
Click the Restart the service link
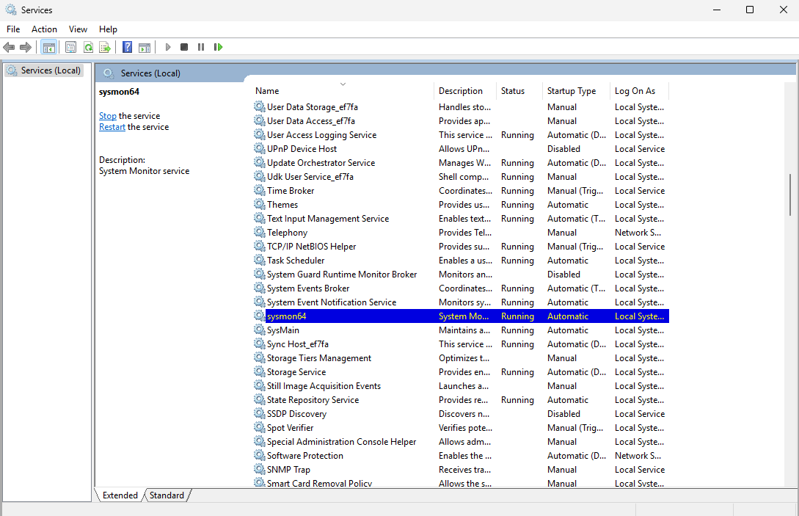pyautogui.click(x=112, y=127)
